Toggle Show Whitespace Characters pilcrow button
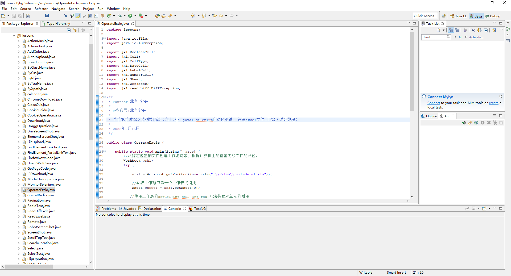This screenshot has height=276, width=511. (x=96, y=16)
